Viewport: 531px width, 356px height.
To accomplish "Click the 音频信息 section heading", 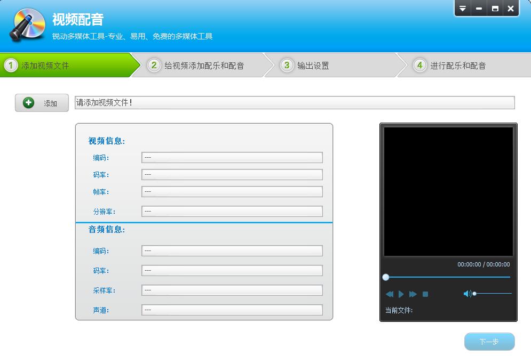I will coord(107,230).
